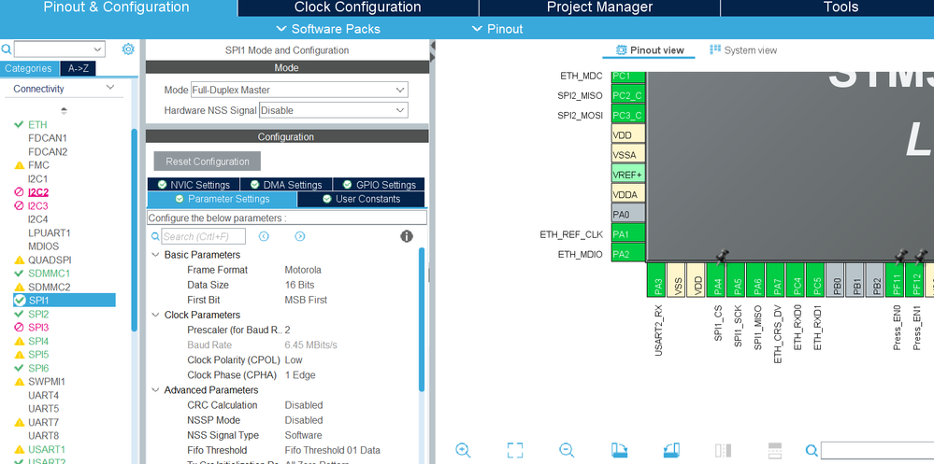
Task: Switch to System view
Action: 743,50
